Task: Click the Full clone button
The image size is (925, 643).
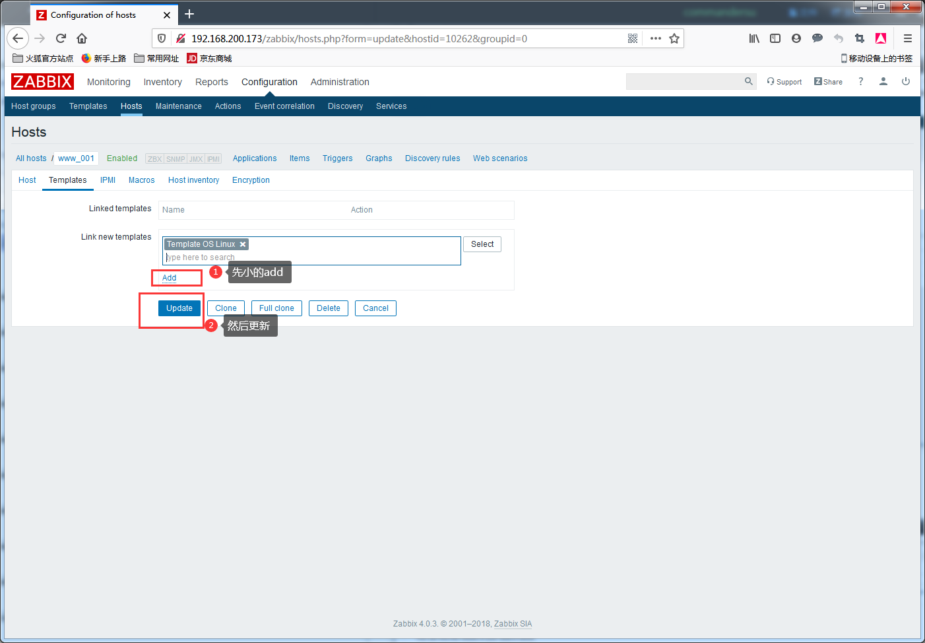Action: [276, 308]
